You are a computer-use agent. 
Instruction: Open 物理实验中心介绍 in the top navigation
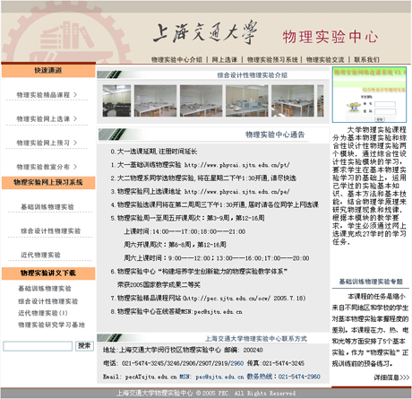tap(176, 59)
